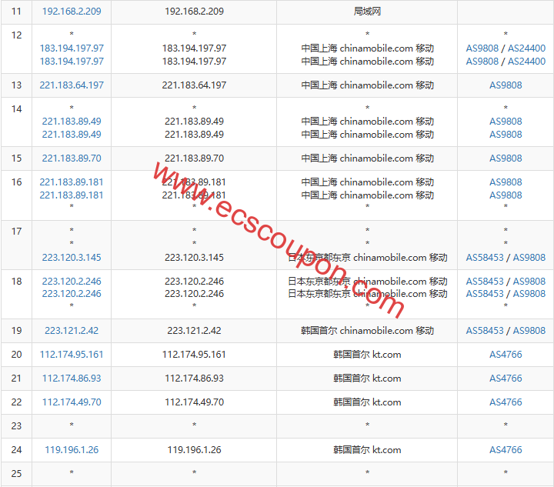
Task: Open the blue 223.121.2.42 link in hop 19
Action: [x=72, y=331]
